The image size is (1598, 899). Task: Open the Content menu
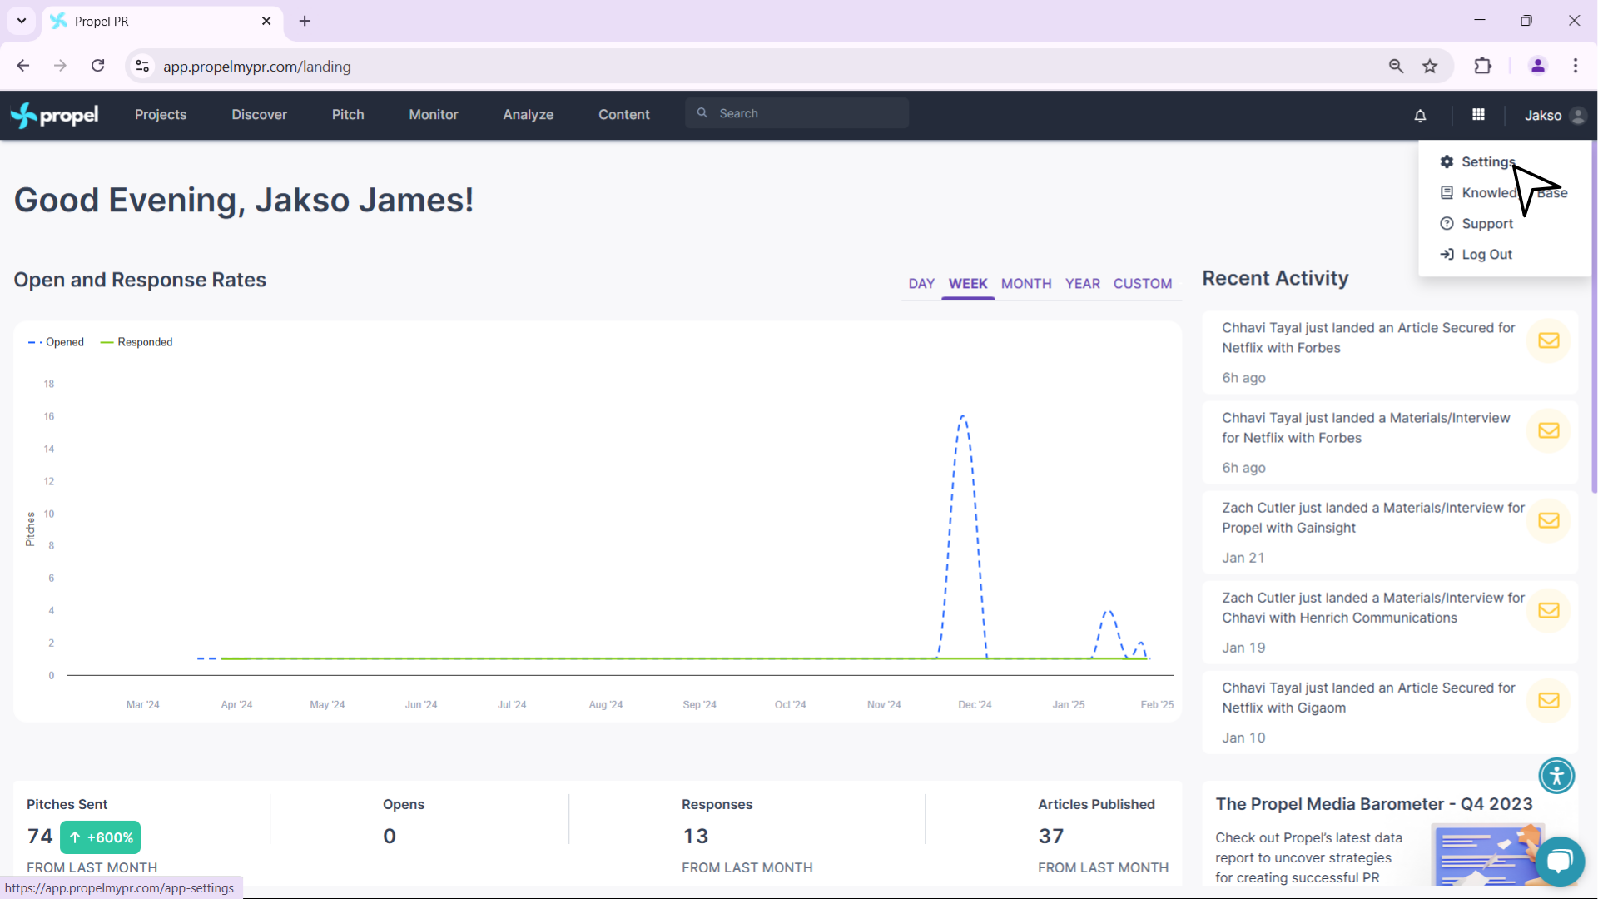(x=624, y=115)
